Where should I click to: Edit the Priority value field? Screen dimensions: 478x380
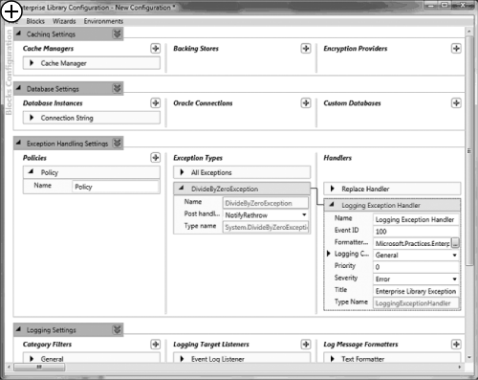[x=416, y=267]
